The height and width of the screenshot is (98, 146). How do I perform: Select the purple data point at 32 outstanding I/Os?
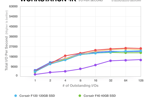pyautogui.click(x=111, y=61)
